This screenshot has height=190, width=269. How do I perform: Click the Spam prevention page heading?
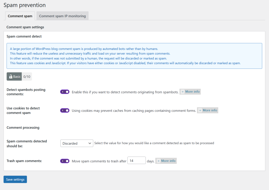24,5
